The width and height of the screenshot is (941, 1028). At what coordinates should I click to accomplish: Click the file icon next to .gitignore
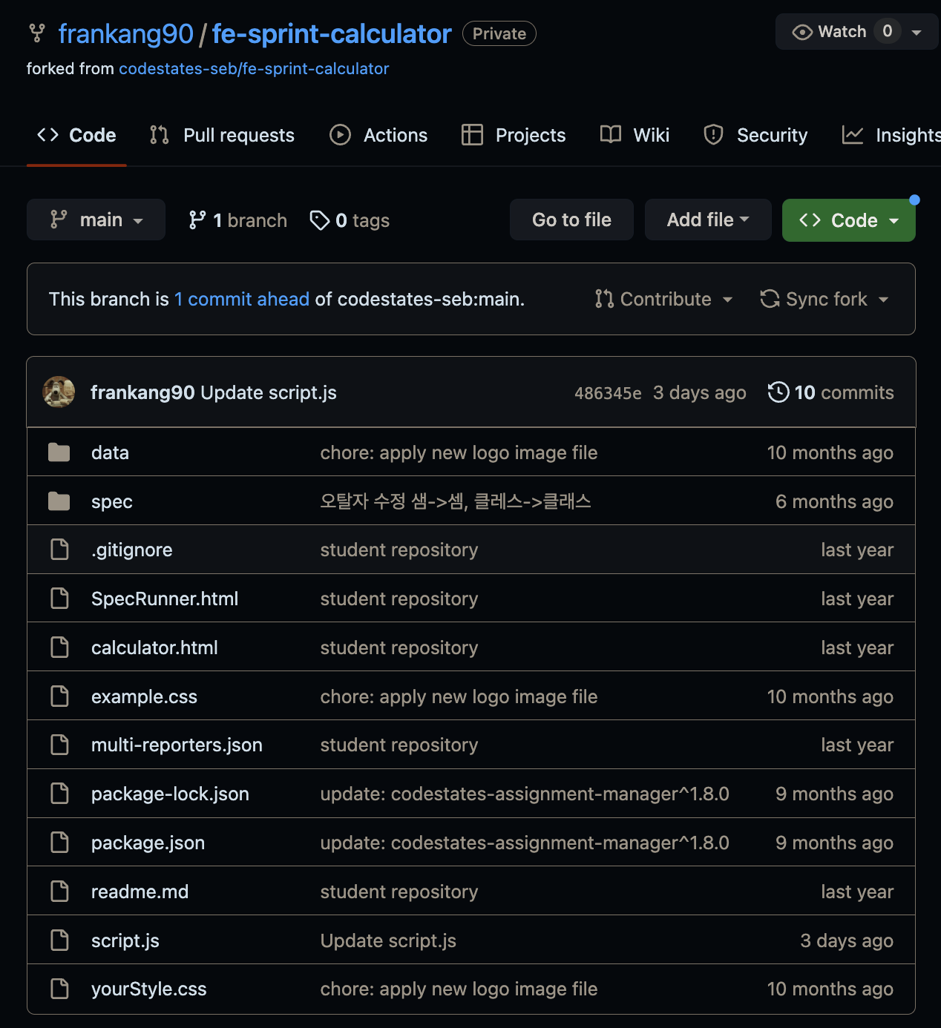[x=59, y=550]
